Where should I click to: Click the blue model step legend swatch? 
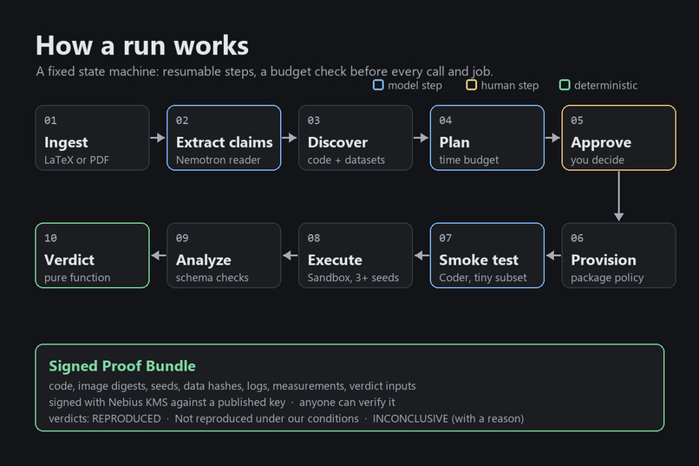click(x=378, y=85)
